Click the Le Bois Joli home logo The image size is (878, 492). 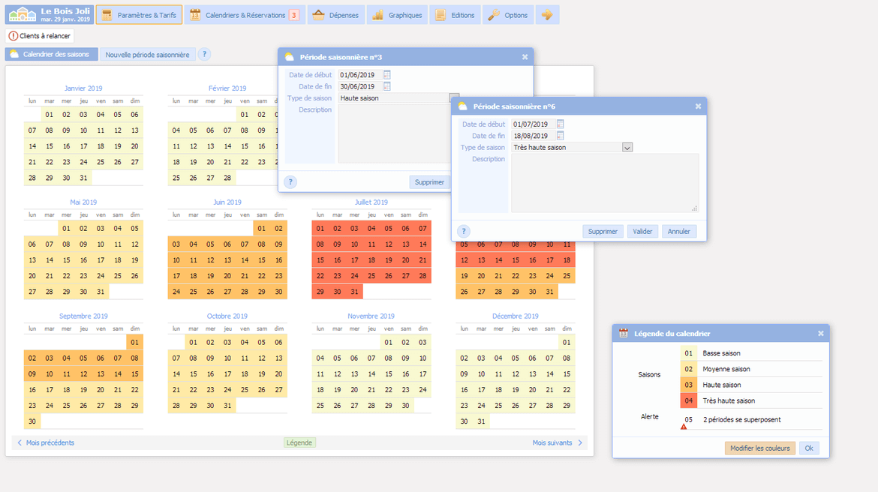point(48,14)
